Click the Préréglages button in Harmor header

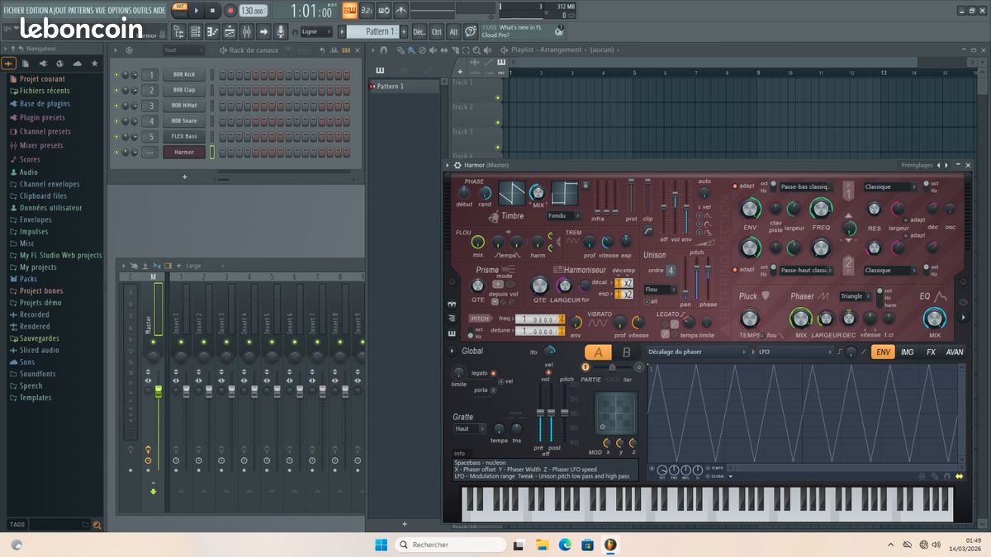point(917,165)
